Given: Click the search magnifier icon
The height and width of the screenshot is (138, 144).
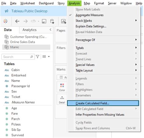Looking at the screenshot, I should click(x=32, y=57).
